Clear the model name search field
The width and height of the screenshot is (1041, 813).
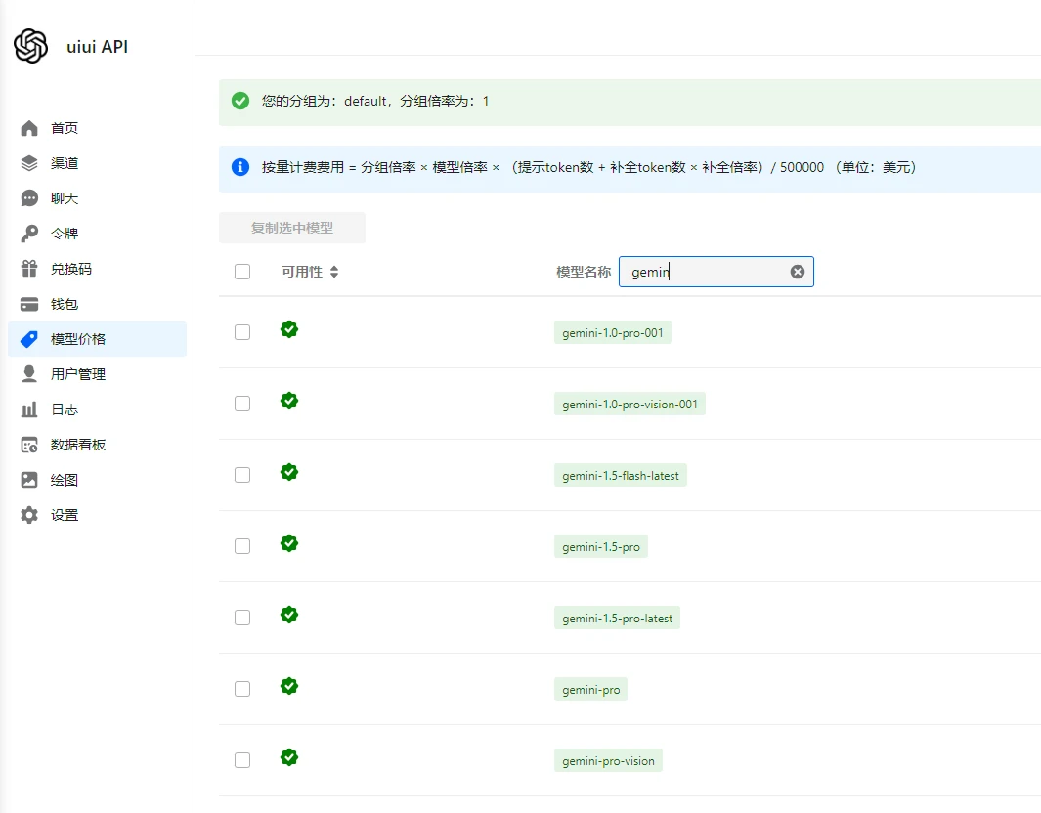tap(798, 272)
